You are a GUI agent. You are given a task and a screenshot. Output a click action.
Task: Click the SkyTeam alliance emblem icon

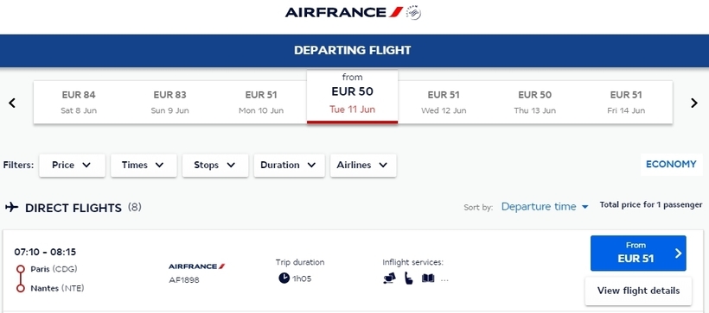(x=413, y=13)
